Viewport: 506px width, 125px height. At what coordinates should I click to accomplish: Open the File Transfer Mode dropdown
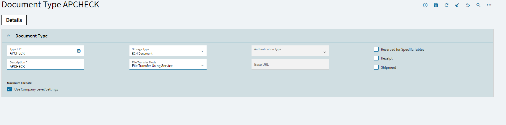[168, 64]
